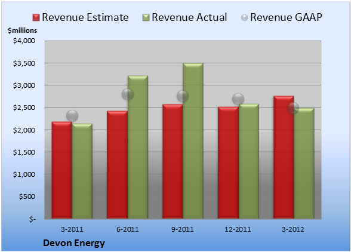Select the green actual bar for 3-2012
351x252 pixels.
click(304, 164)
